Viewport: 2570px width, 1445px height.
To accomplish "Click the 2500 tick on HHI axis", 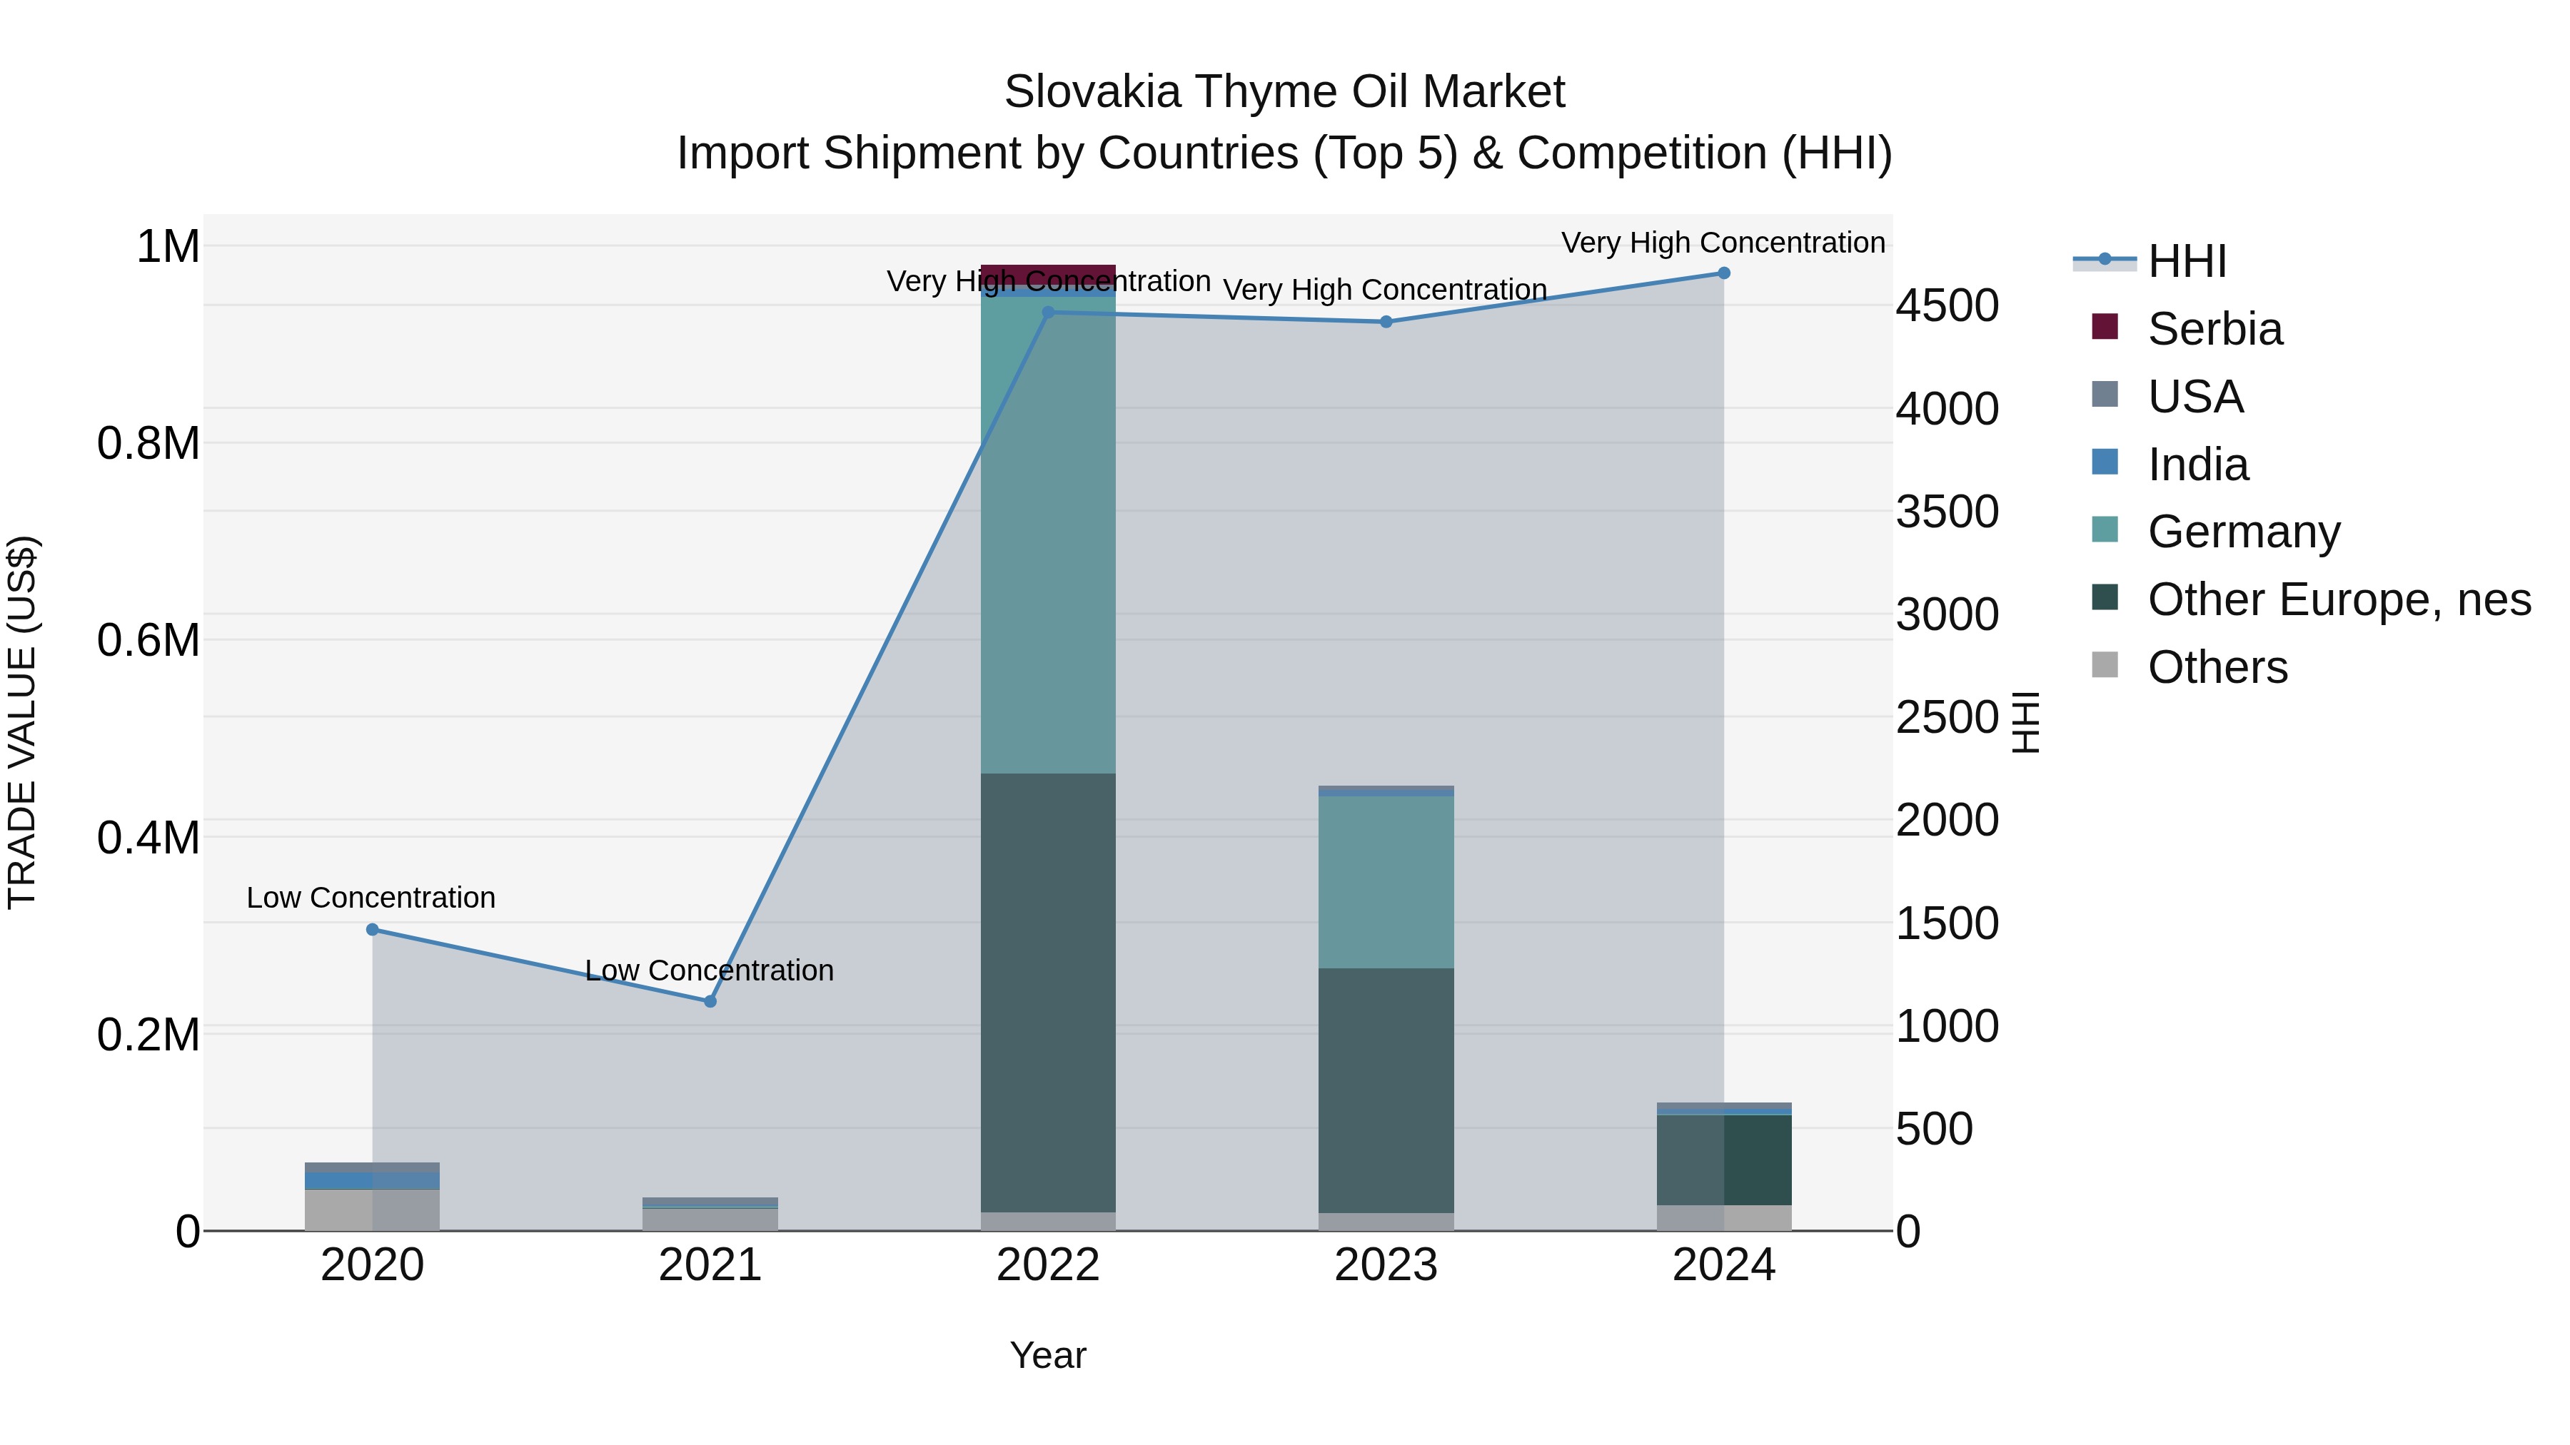I will click(1947, 717).
